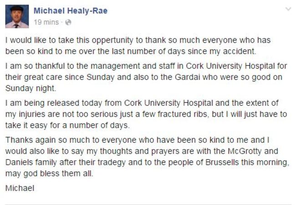Open the post options chevron menu
296x205 pixels.
(x=287, y=9)
